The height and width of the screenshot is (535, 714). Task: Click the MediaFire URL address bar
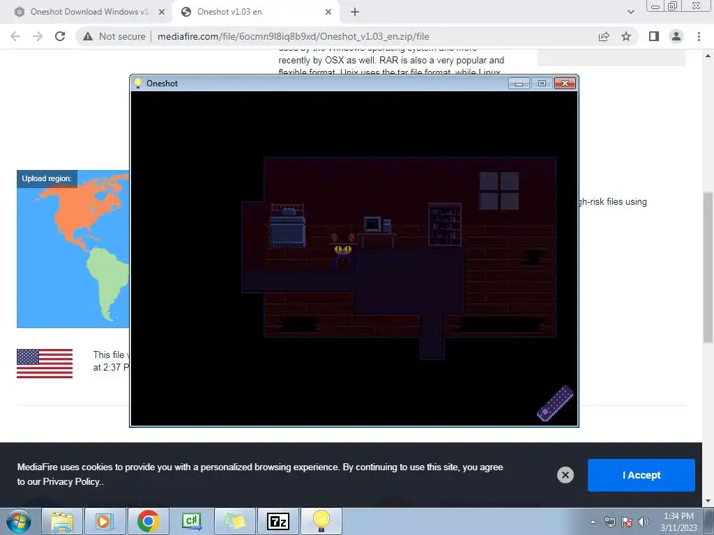coord(293,36)
